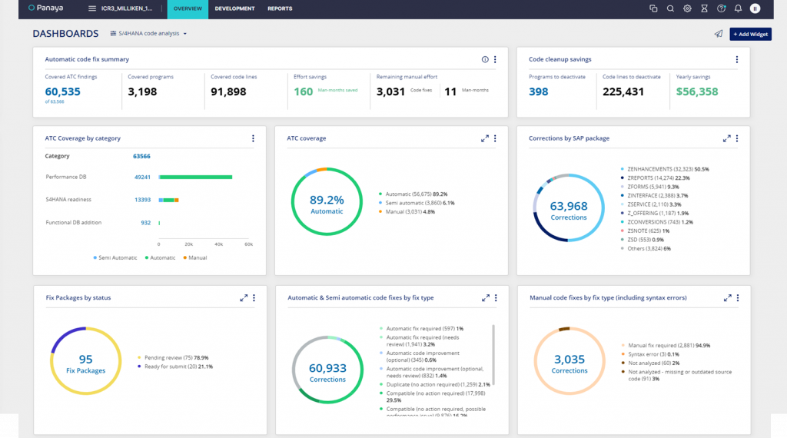Click the paper plane share icon
The height and width of the screenshot is (438, 787).
719,34
